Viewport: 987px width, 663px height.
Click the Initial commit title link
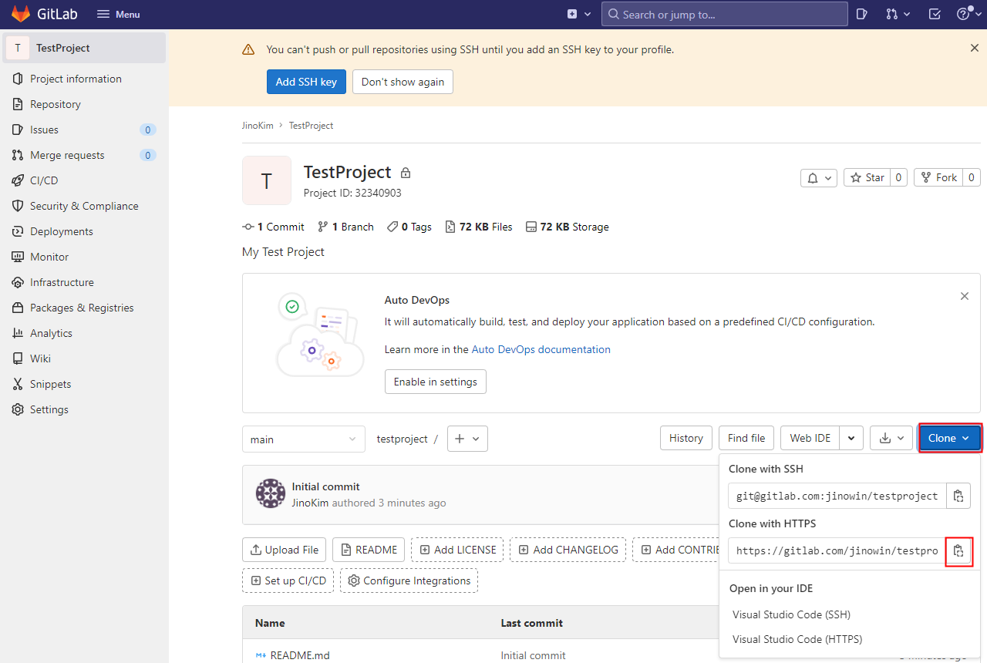(325, 486)
